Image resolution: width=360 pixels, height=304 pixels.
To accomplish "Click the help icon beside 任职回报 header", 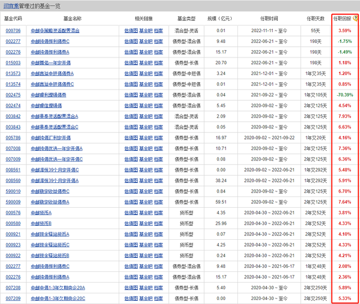I will 355,18.
